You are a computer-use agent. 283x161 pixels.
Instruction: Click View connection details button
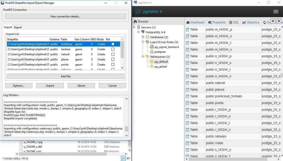coord(66,16)
